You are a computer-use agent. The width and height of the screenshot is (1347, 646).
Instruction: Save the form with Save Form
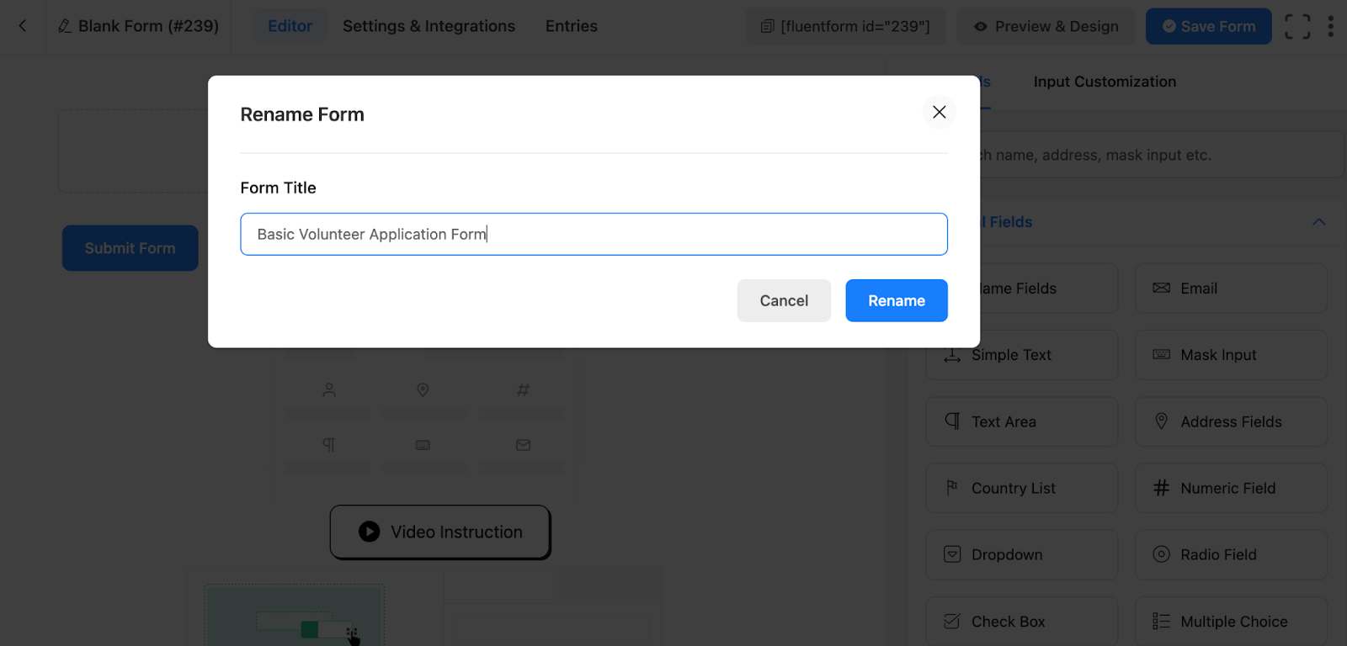pyautogui.click(x=1208, y=26)
